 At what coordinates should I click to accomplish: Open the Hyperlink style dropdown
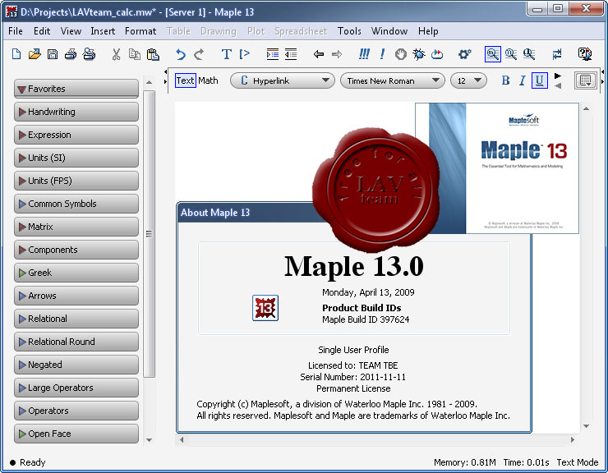point(283,80)
